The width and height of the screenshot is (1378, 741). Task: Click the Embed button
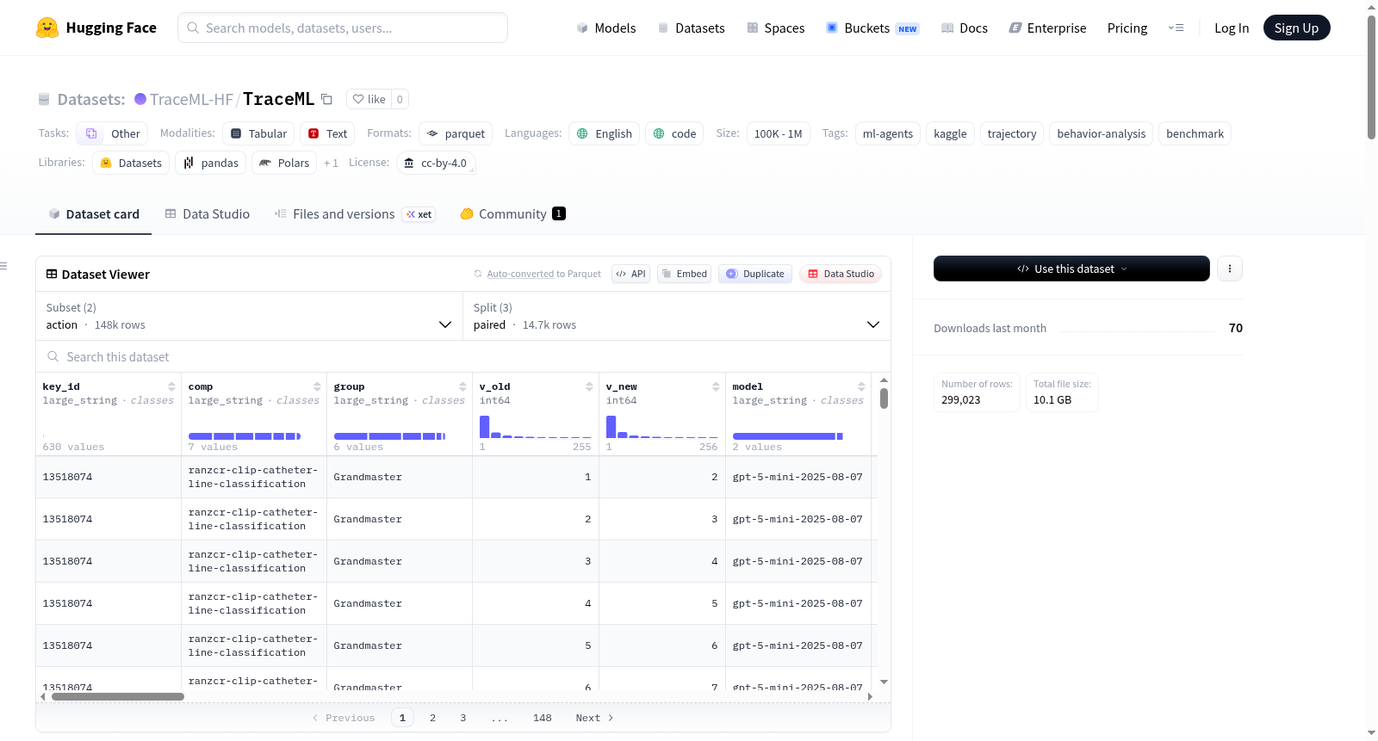(x=684, y=274)
